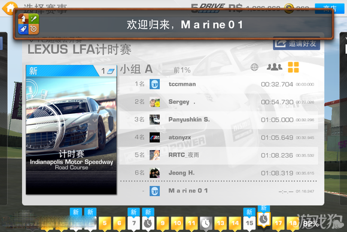Select event marker 10 on timeline
Screen dimensions: 347x232
click(x=177, y=223)
